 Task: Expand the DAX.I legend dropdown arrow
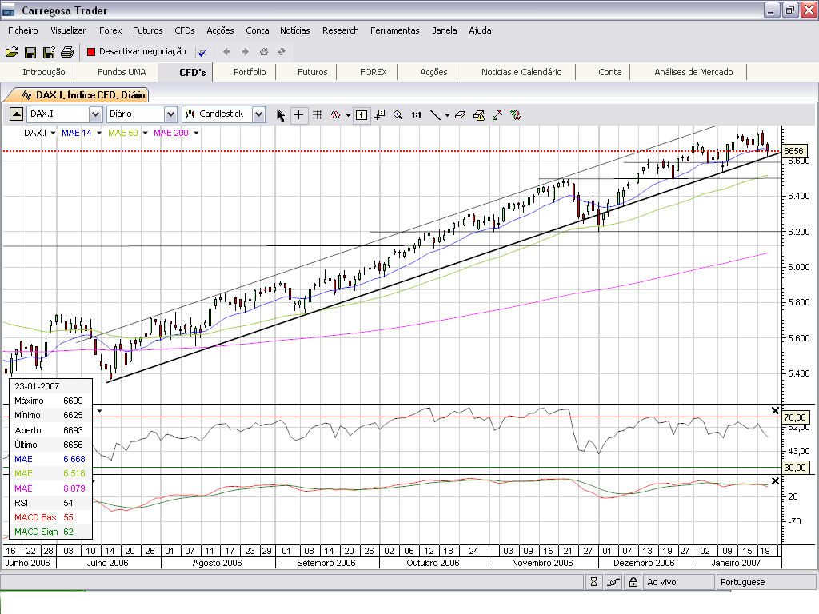(x=53, y=134)
